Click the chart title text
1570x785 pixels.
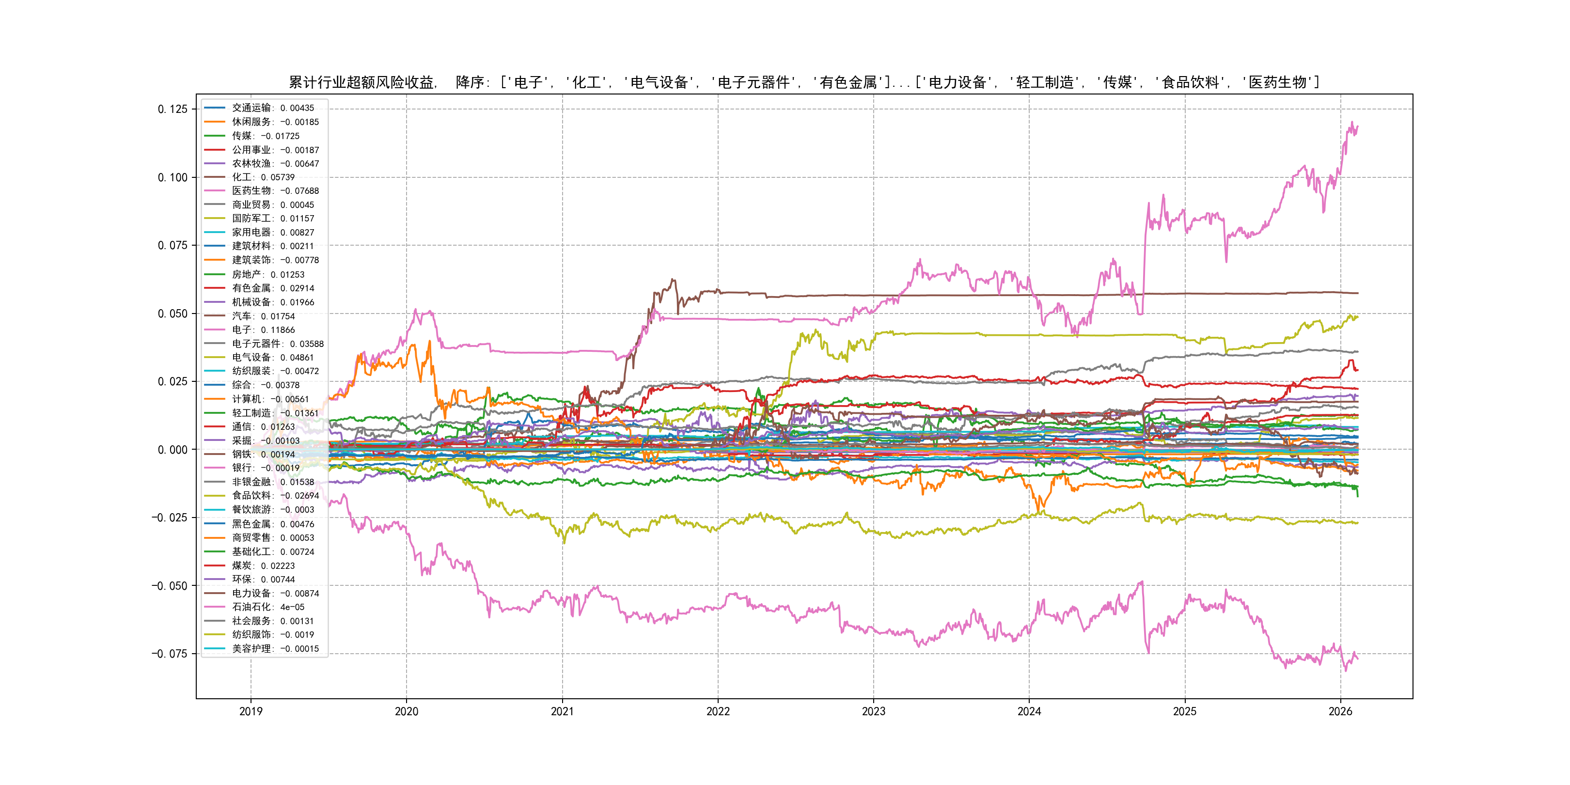(x=804, y=82)
